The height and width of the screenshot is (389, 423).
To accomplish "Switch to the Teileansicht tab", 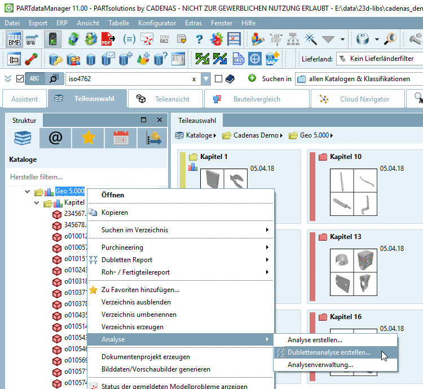I will click(x=166, y=99).
